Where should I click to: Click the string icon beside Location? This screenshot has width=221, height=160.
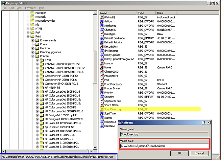(102, 63)
